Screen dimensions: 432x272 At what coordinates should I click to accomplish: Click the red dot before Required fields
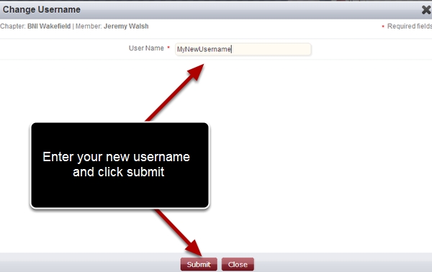pos(383,27)
